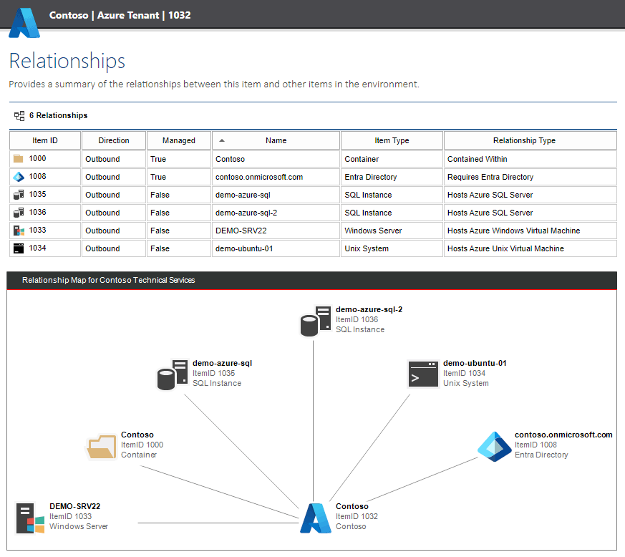Click the 'False' Managed cell for DEMO-SRV22 row
This screenshot has width=625, height=557.
point(178,231)
